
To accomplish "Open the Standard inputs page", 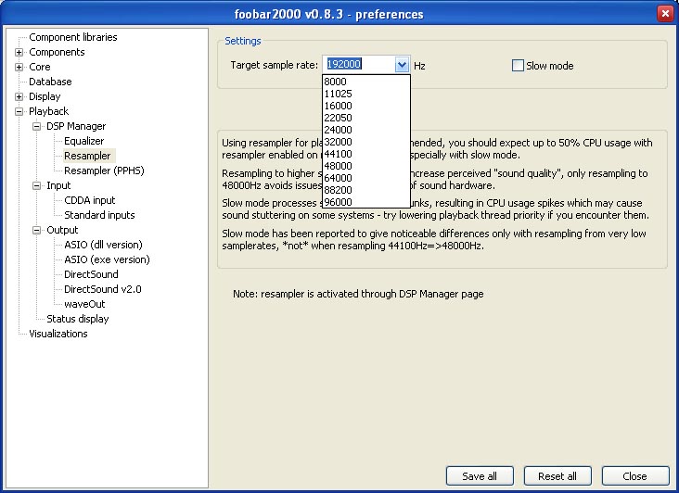I will pos(99,215).
